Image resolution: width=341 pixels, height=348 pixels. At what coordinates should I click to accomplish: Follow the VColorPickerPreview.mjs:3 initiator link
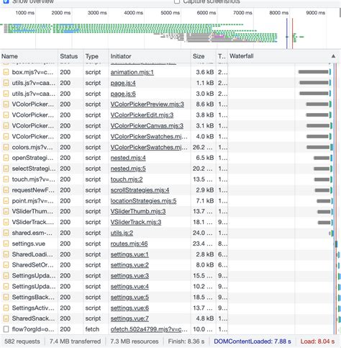(147, 104)
